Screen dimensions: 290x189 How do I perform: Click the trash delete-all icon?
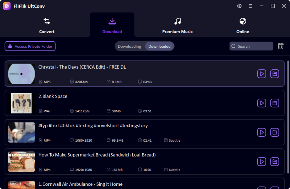tap(281, 46)
